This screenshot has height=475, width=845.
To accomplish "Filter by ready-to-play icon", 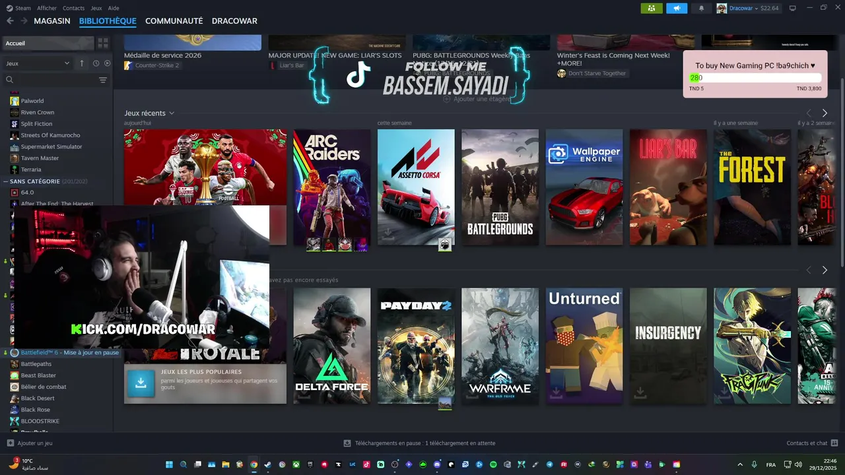I will point(108,63).
